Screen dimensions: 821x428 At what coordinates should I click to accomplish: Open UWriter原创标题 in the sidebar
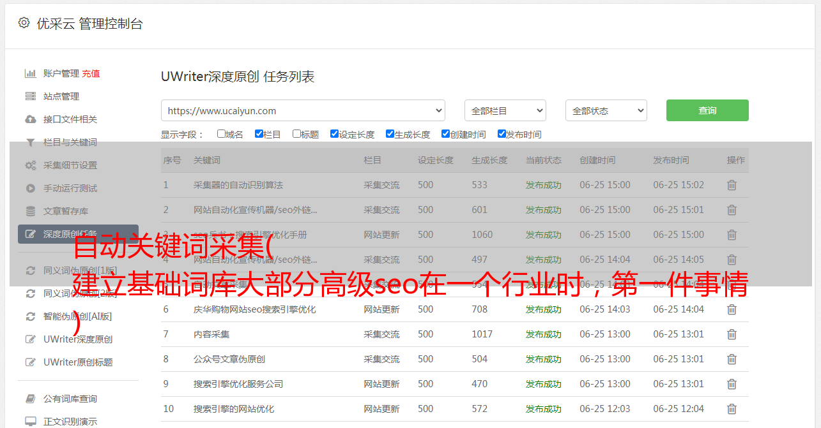coord(78,362)
